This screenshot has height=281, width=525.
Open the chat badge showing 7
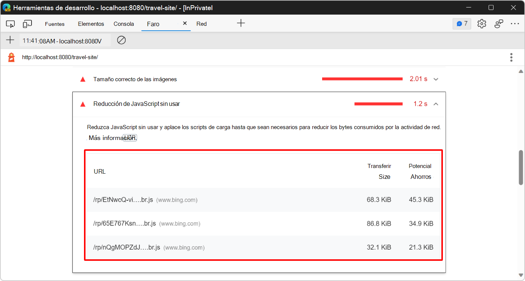[x=462, y=23]
